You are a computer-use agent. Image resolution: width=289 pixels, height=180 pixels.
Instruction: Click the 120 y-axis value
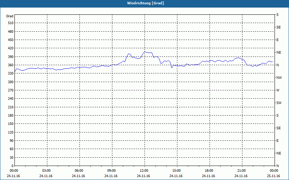11,132
